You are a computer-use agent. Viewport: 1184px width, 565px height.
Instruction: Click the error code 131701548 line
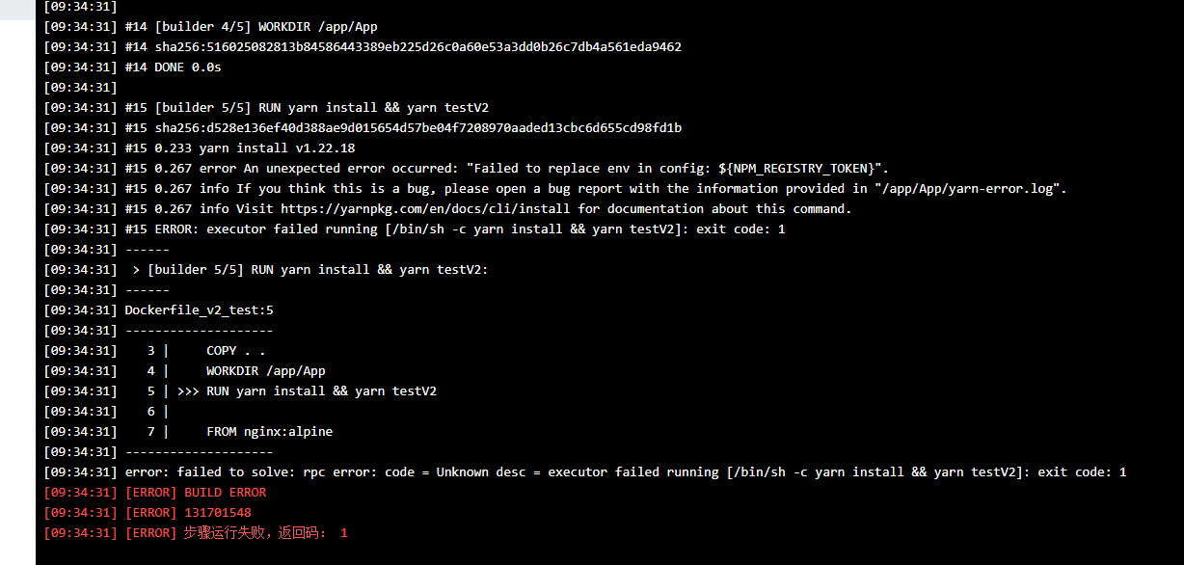[x=148, y=513]
